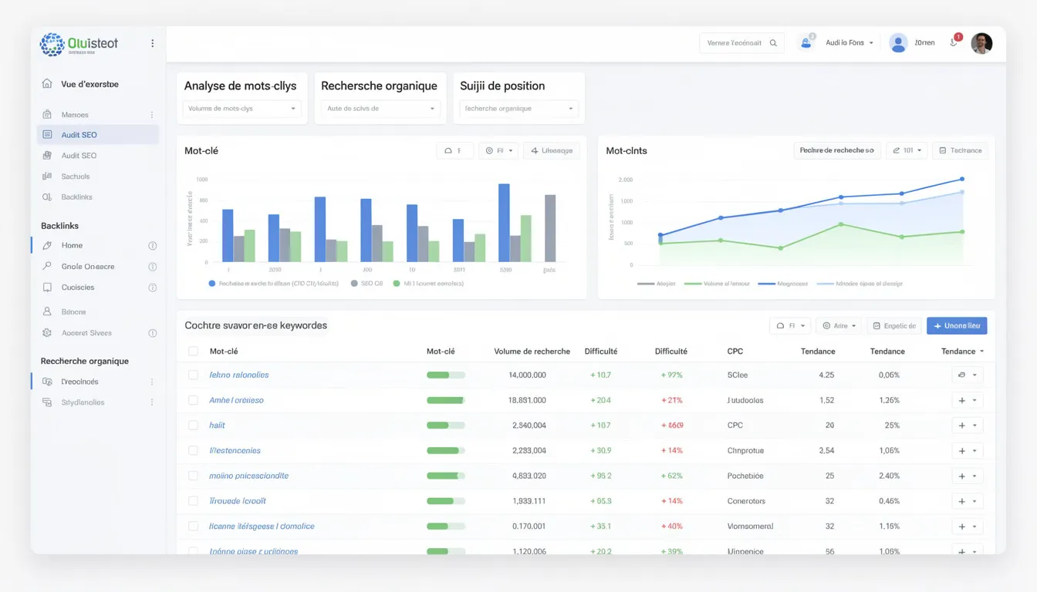This screenshot has width=1037, height=592.
Task: Open the Recherche organique tab
Action: click(379, 86)
